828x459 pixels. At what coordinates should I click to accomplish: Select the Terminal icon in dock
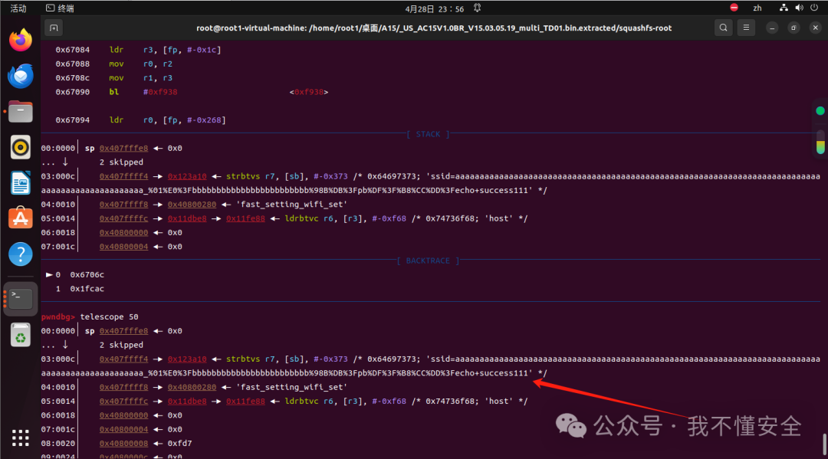pyautogui.click(x=21, y=299)
